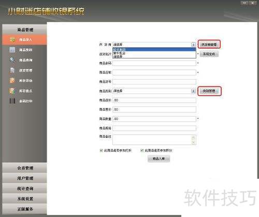Viewport: 259px width, 217px height.
Task: Focus the 商品名称 input field
Action: coord(154,72)
